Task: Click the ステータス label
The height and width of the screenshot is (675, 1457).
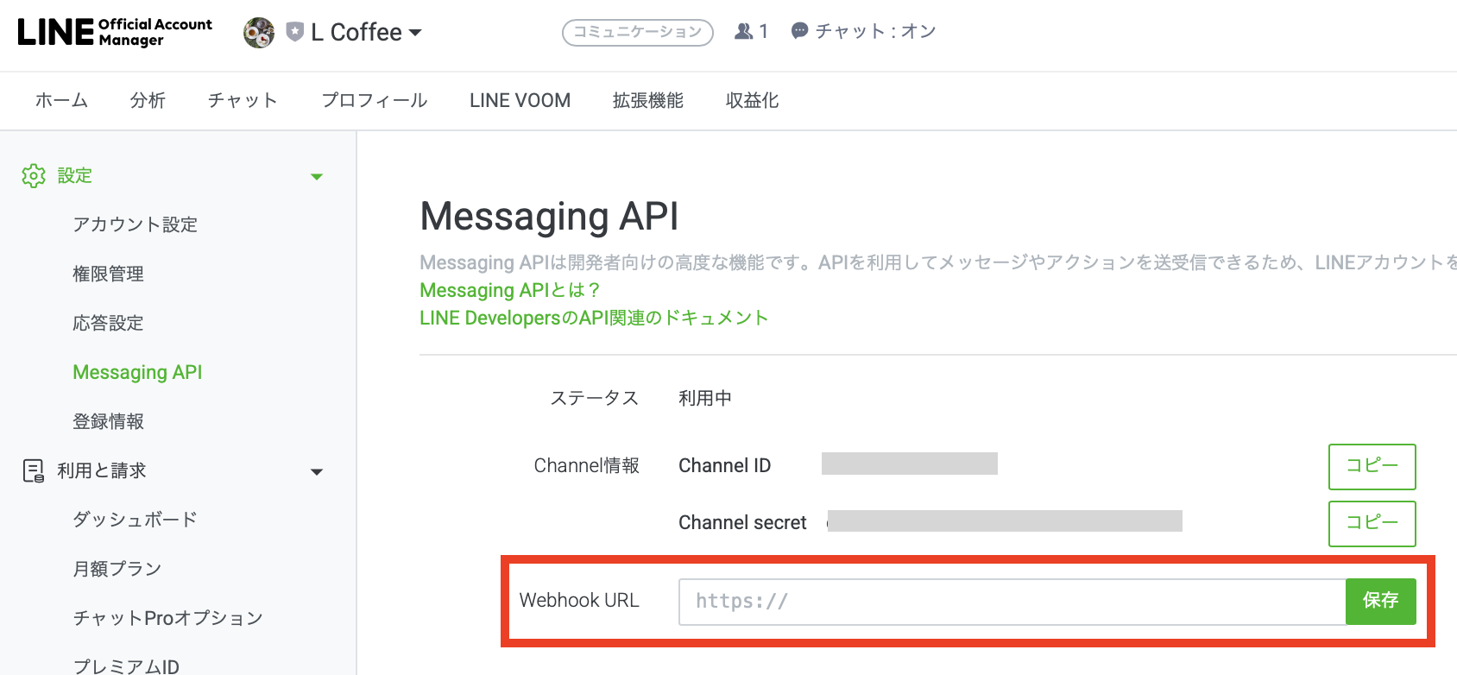Action: coord(595,398)
